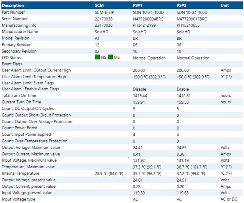
Task: Click PS#1 present output voltage 24.01
Action: (x=138, y=180)
